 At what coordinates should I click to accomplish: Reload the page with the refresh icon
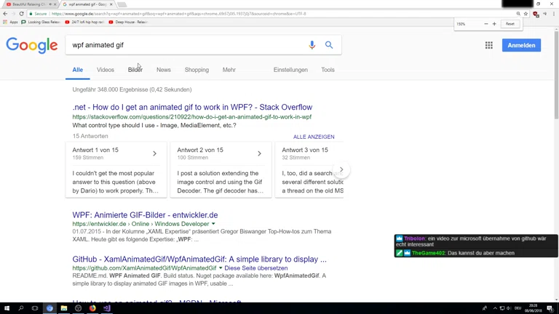tap(21, 14)
